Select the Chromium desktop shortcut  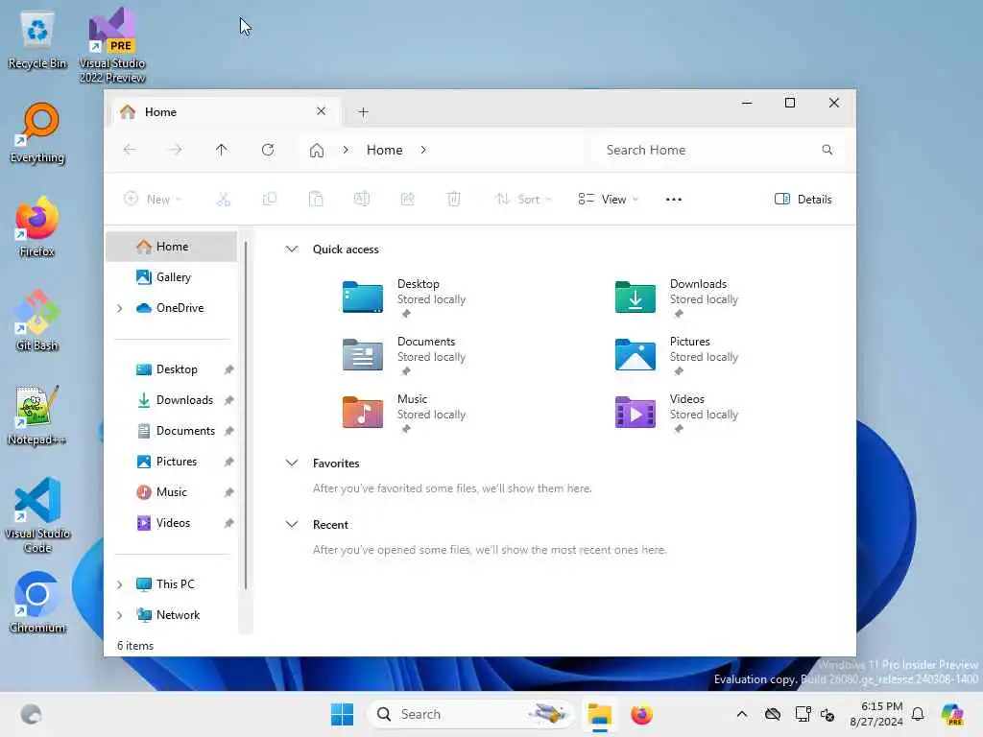click(37, 603)
